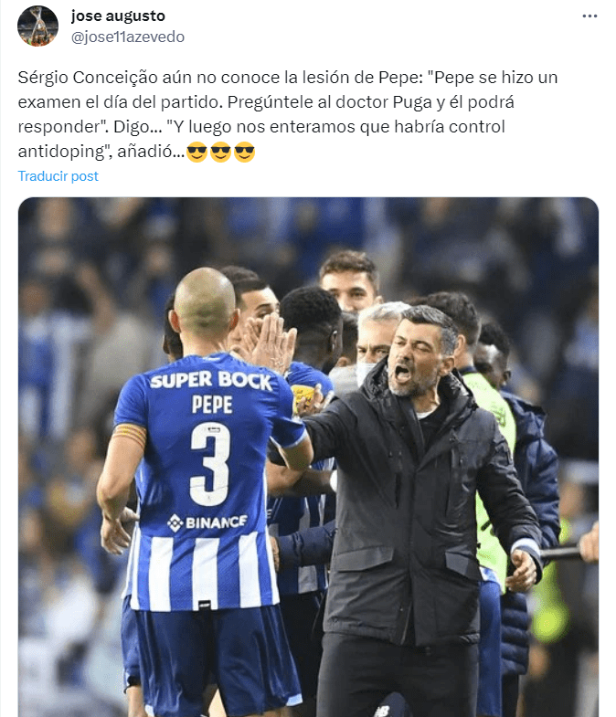Click the large number 3 on the jersey
The height and width of the screenshot is (717, 616).
pyautogui.click(x=210, y=463)
